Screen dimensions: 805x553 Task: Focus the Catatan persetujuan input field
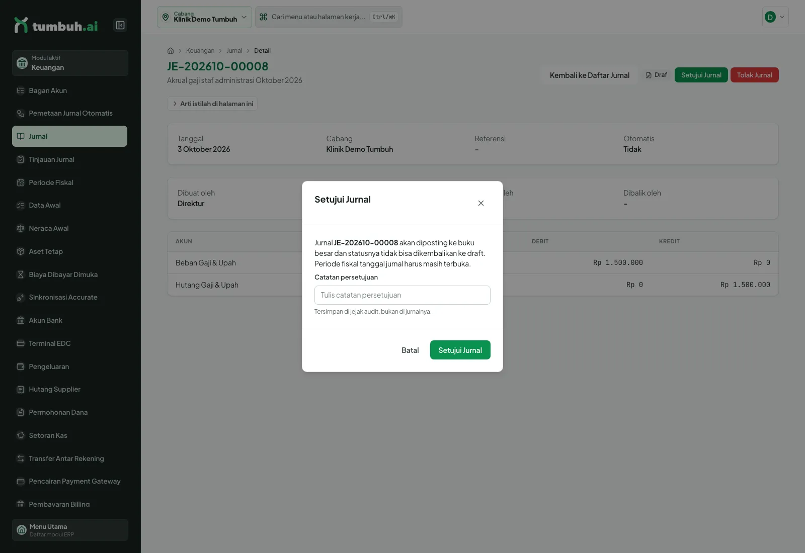click(x=403, y=295)
